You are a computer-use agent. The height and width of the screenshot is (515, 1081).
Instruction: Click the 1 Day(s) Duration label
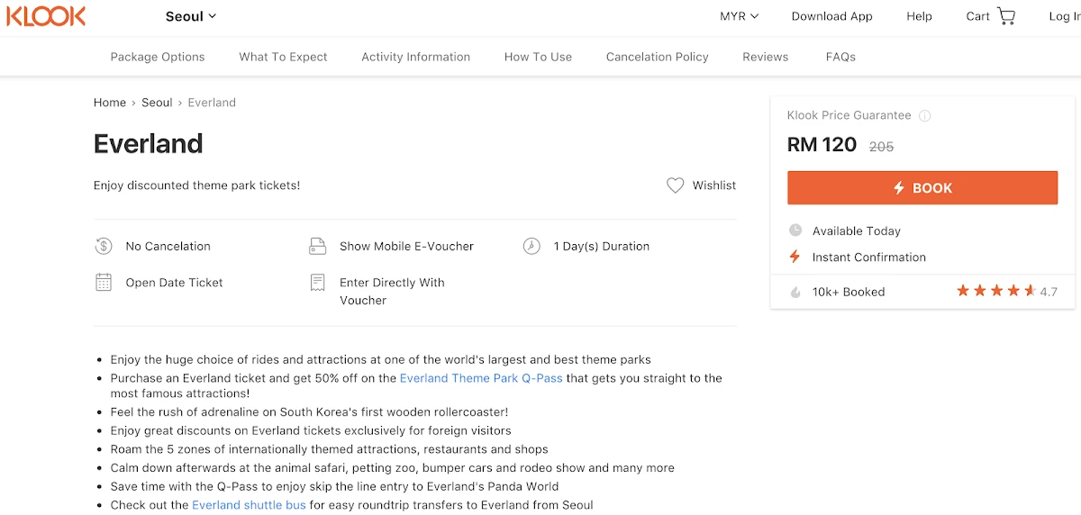click(x=601, y=246)
